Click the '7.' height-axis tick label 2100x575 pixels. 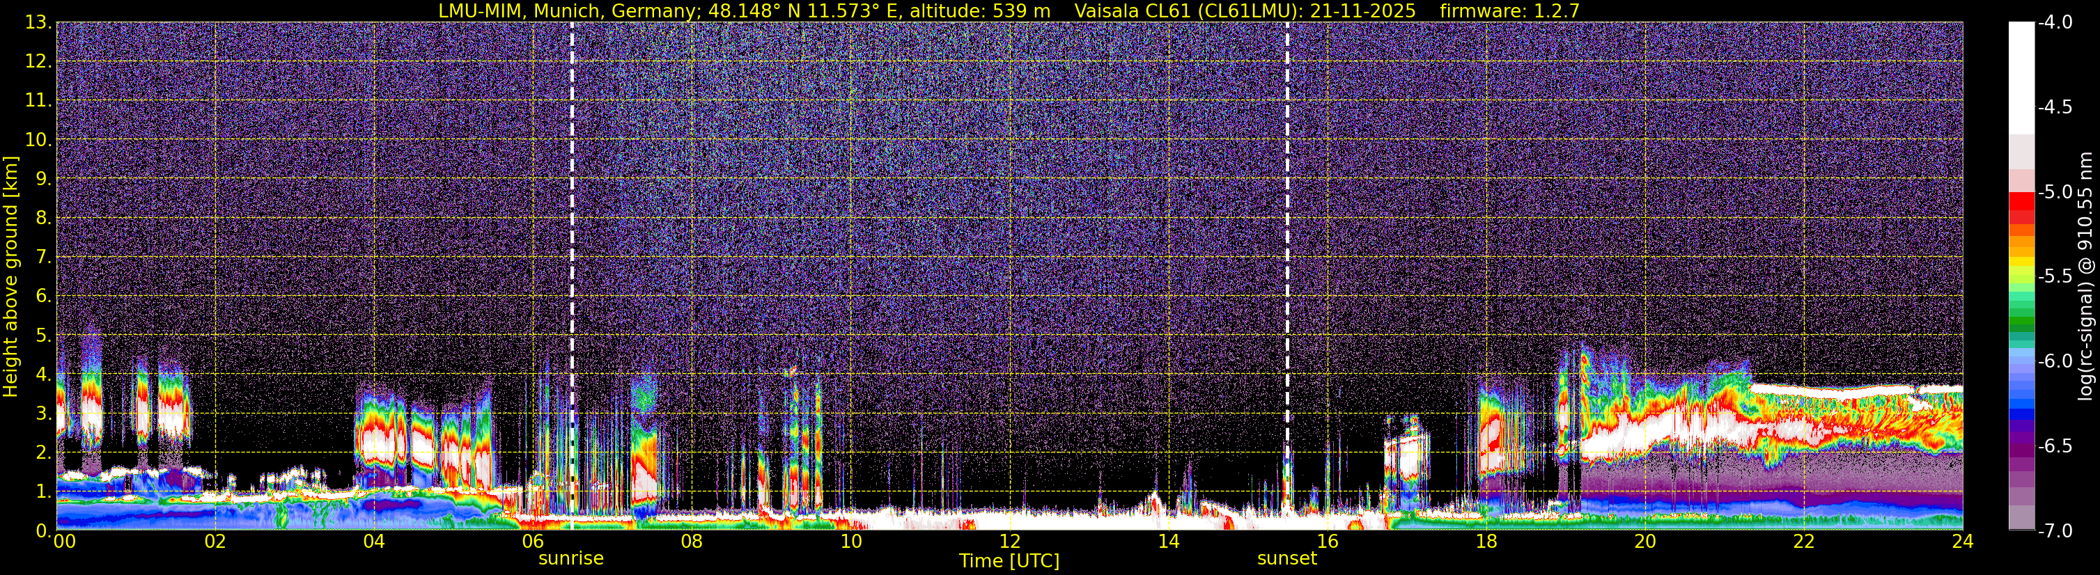43,258
